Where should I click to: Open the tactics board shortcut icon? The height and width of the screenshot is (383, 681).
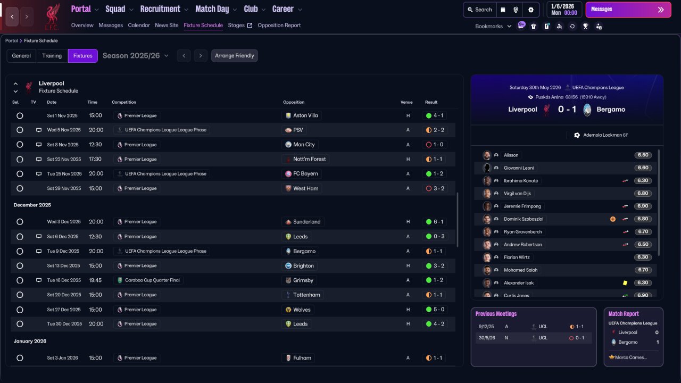(546, 26)
